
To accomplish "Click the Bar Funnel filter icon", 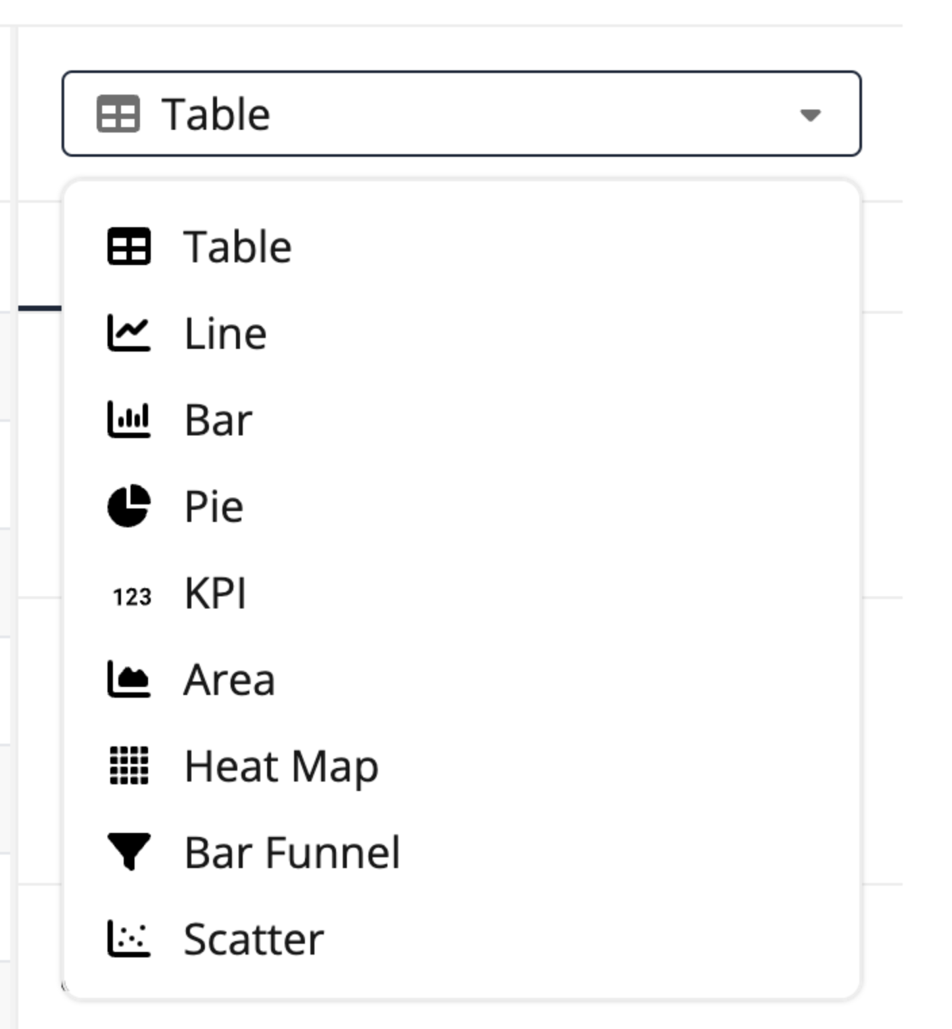I will 128,852.
